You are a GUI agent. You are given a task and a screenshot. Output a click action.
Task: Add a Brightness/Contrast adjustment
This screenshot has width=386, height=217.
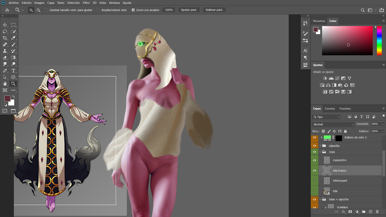pos(325,78)
